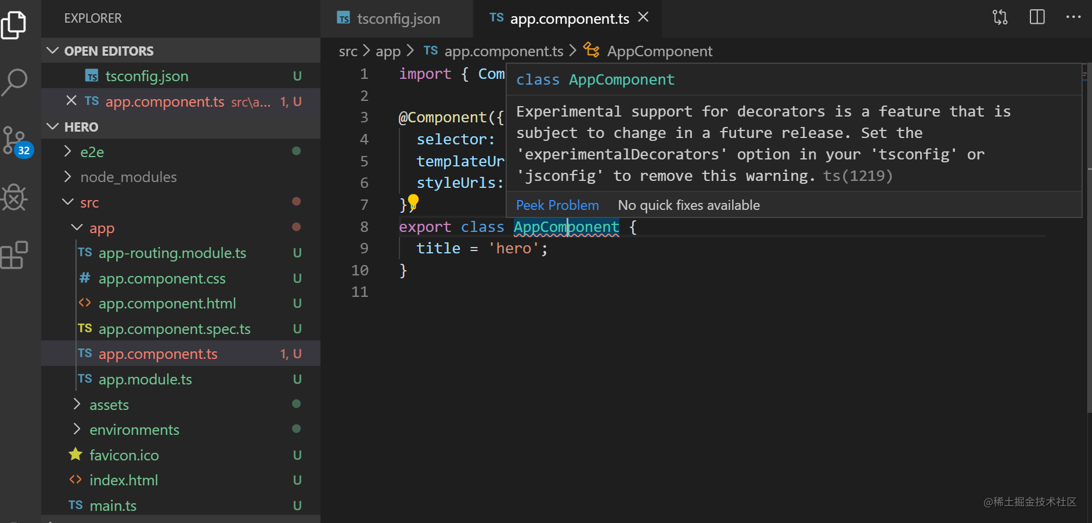The width and height of the screenshot is (1092, 523).
Task: Click the Split Editor icon
Action: (x=1037, y=17)
